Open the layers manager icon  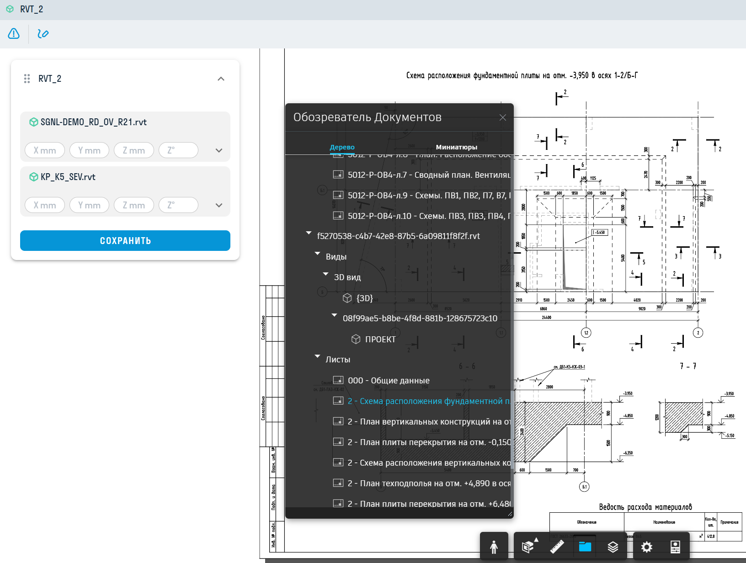pyautogui.click(x=613, y=547)
